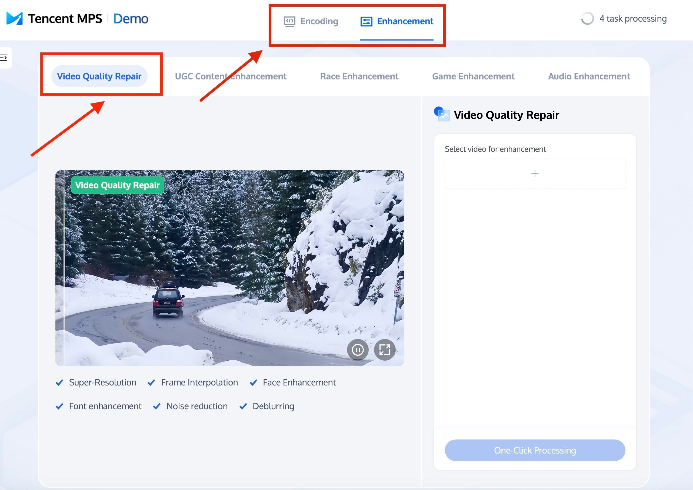Click the pause playback control button
The height and width of the screenshot is (490, 693).
click(x=358, y=349)
